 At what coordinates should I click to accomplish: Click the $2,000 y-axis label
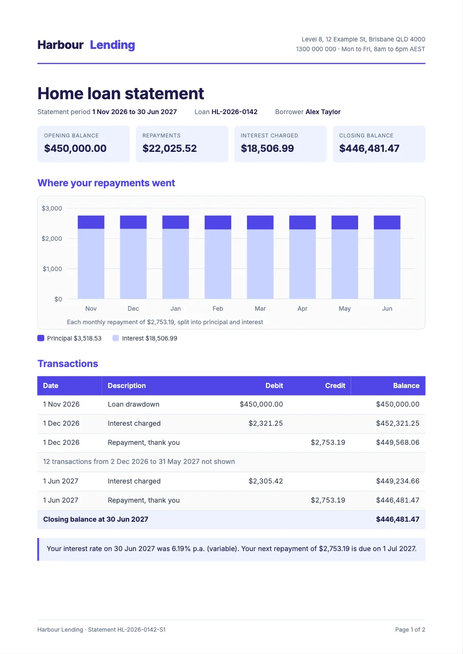coord(52,238)
